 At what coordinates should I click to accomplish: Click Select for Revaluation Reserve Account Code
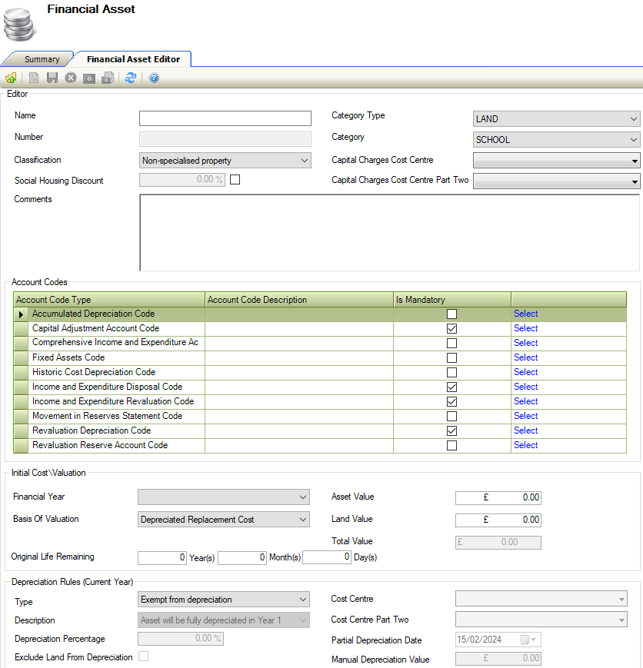coord(525,445)
